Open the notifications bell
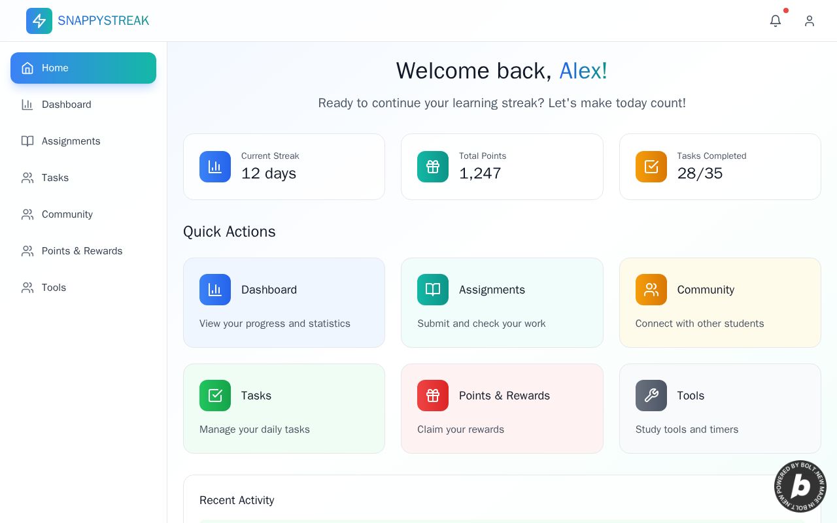This screenshot has width=837, height=523. (776, 21)
